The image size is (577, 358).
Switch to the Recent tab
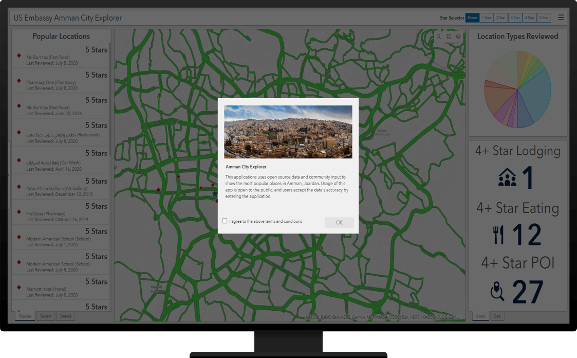(x=46, y=316)
